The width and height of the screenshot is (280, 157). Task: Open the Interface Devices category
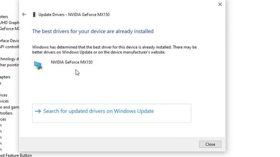(x=10, y=41)
